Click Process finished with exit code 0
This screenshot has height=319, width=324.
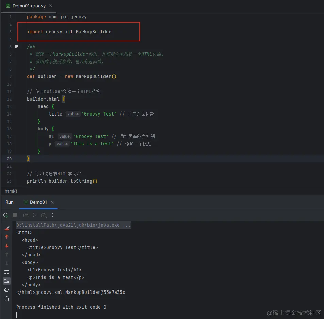click(61, 307)
